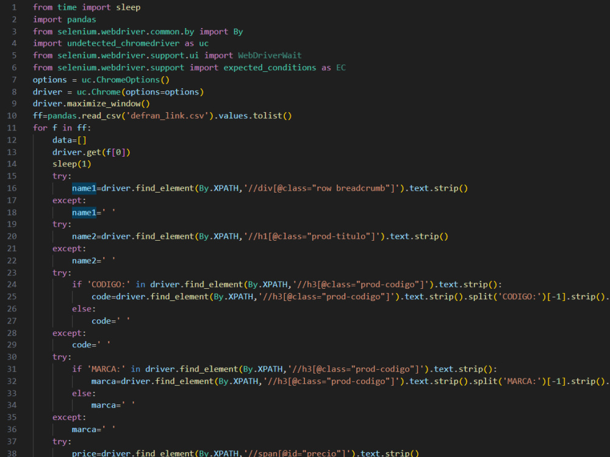Click 'ChromeOptions' on line 7
610x457 pixels.
tap(128, 80)
